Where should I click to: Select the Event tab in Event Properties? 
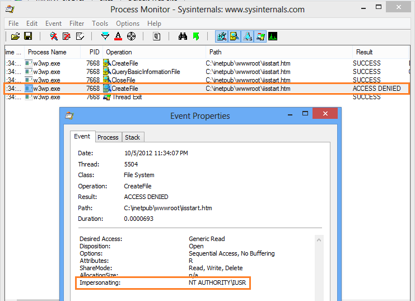coord(82,136)
